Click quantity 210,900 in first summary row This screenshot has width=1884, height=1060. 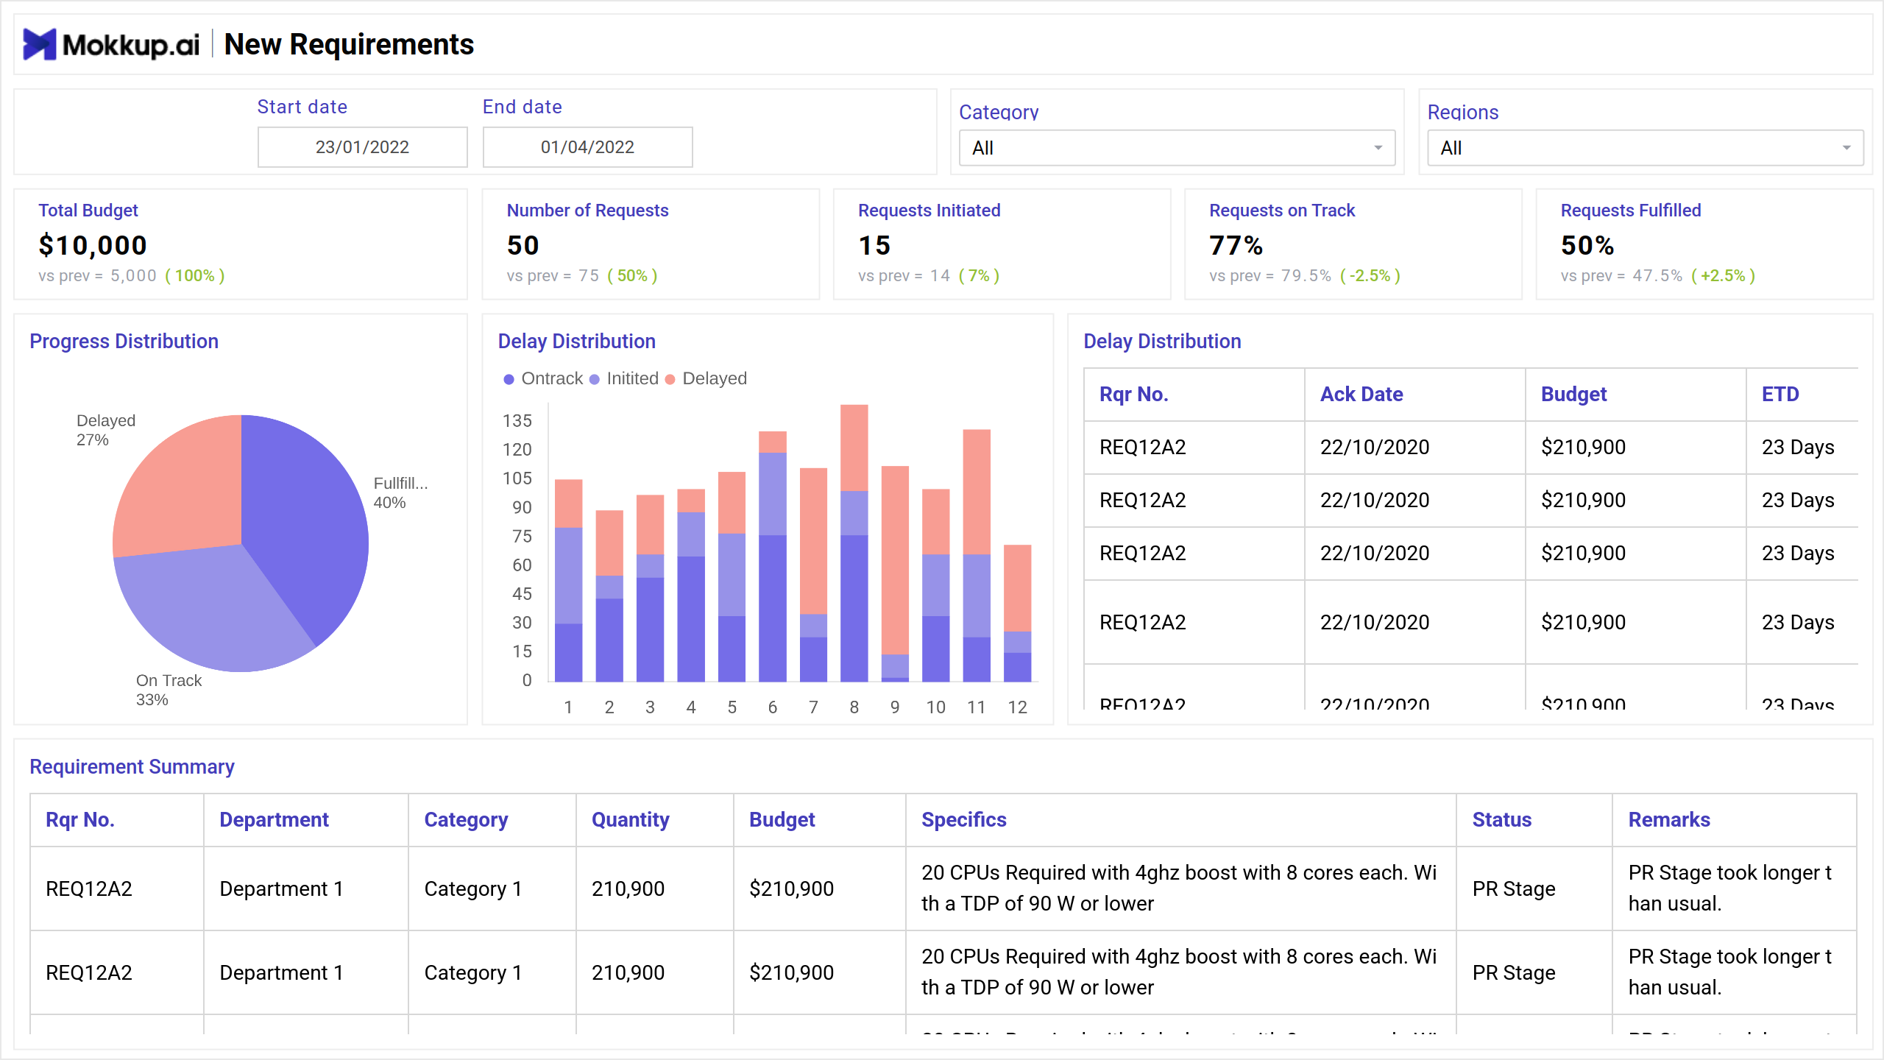click(628, 889)
